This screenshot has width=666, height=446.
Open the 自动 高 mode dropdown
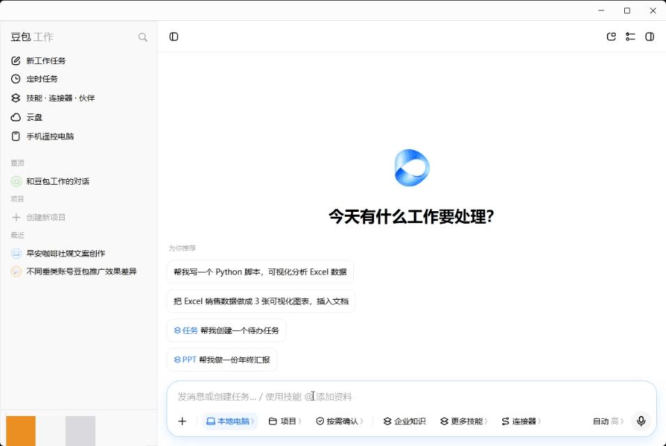(607, 422)
